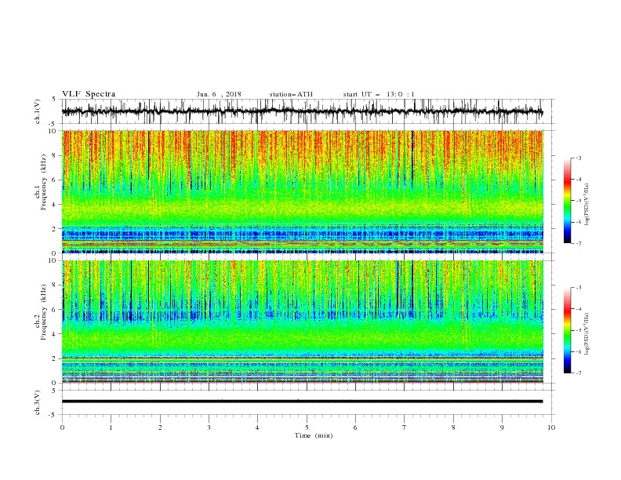Click the time axis tick label '10'
This screenshot has height=480, width=621.
[x=551, y=427]
